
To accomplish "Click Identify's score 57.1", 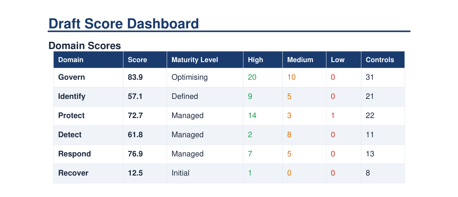I will coord(135,96).
